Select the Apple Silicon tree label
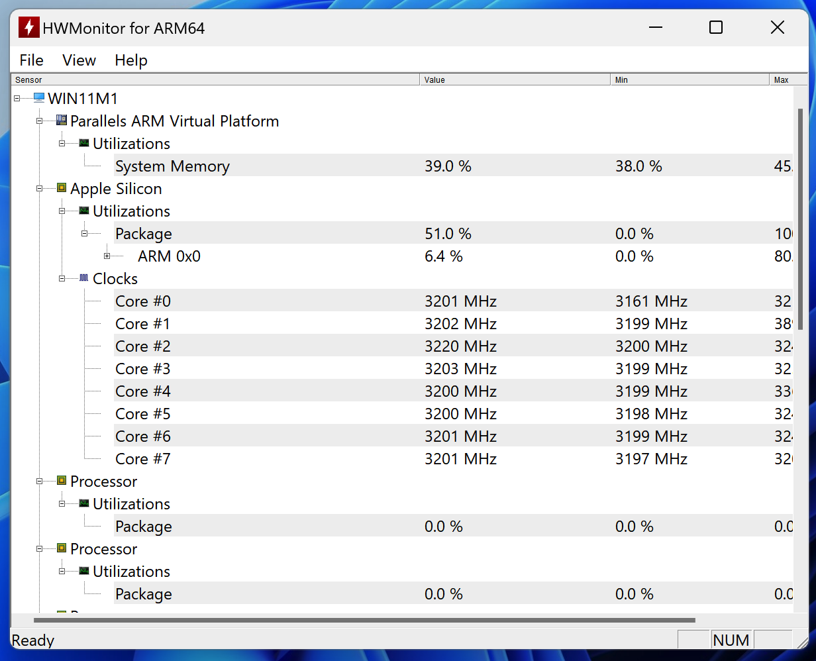This screenshot has height=661, width=816. point(116,189)
